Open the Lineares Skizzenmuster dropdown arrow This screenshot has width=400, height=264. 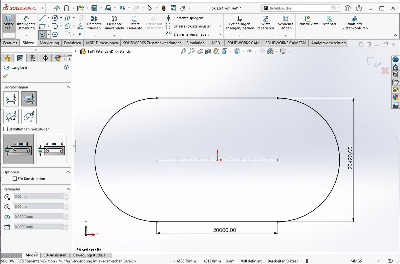220,26
